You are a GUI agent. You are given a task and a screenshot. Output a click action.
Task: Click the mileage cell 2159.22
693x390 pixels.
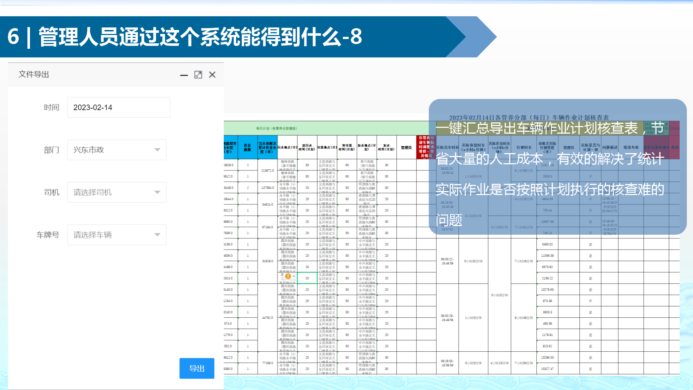[547, 278]
